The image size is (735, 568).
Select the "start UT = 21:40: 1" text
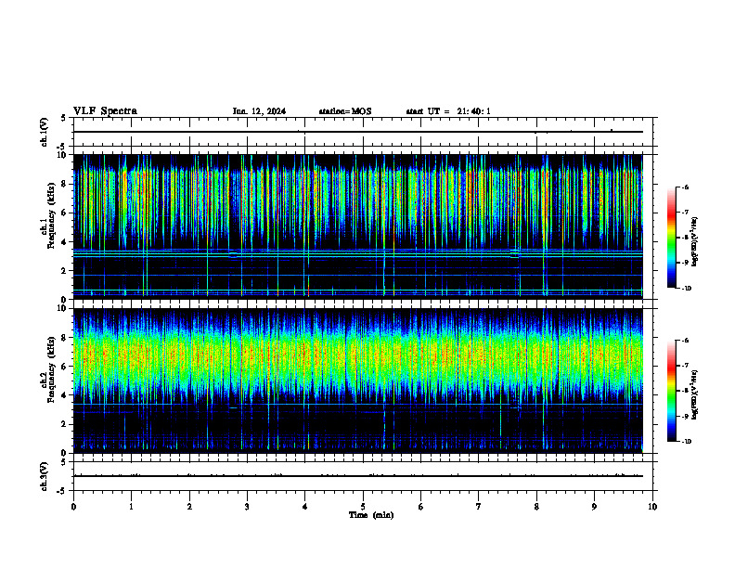click(448, 111)
